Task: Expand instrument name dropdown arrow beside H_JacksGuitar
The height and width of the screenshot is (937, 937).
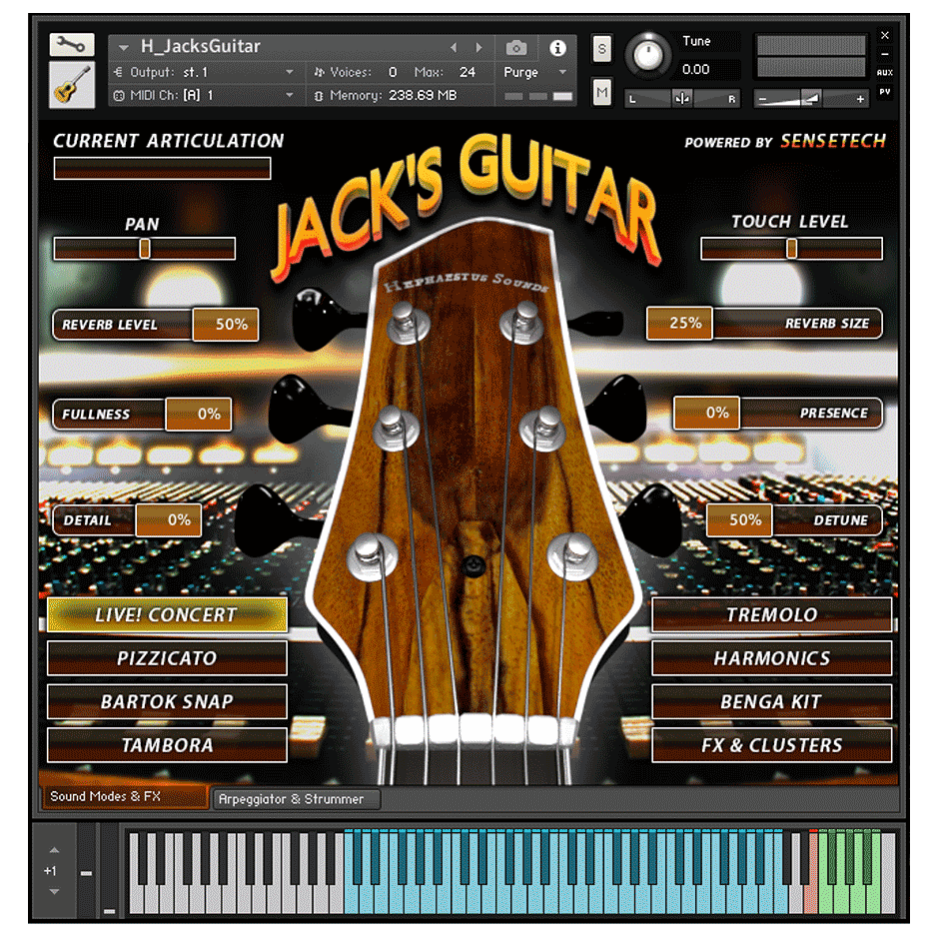Action: 124,47
